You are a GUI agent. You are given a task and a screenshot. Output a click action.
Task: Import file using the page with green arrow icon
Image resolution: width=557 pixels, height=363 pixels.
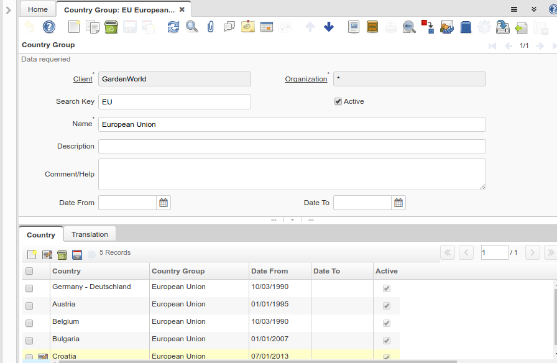click(x=521, y=28)
